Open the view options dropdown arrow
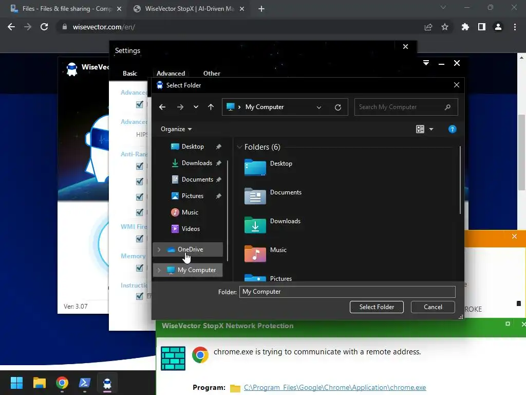The height and width of the screenshot is (395, 526). coord(431,129)
